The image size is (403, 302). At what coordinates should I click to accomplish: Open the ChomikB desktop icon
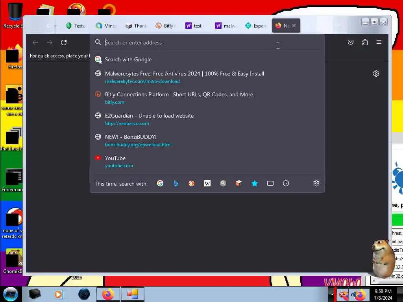coord(13,261)
